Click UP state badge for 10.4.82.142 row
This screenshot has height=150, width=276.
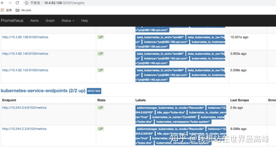(101, 70)
